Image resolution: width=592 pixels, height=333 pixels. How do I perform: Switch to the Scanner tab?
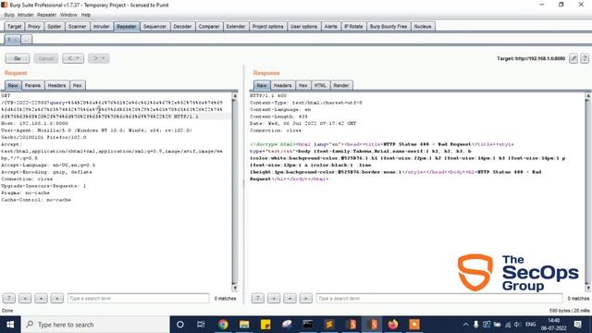[x=77, y=27]
